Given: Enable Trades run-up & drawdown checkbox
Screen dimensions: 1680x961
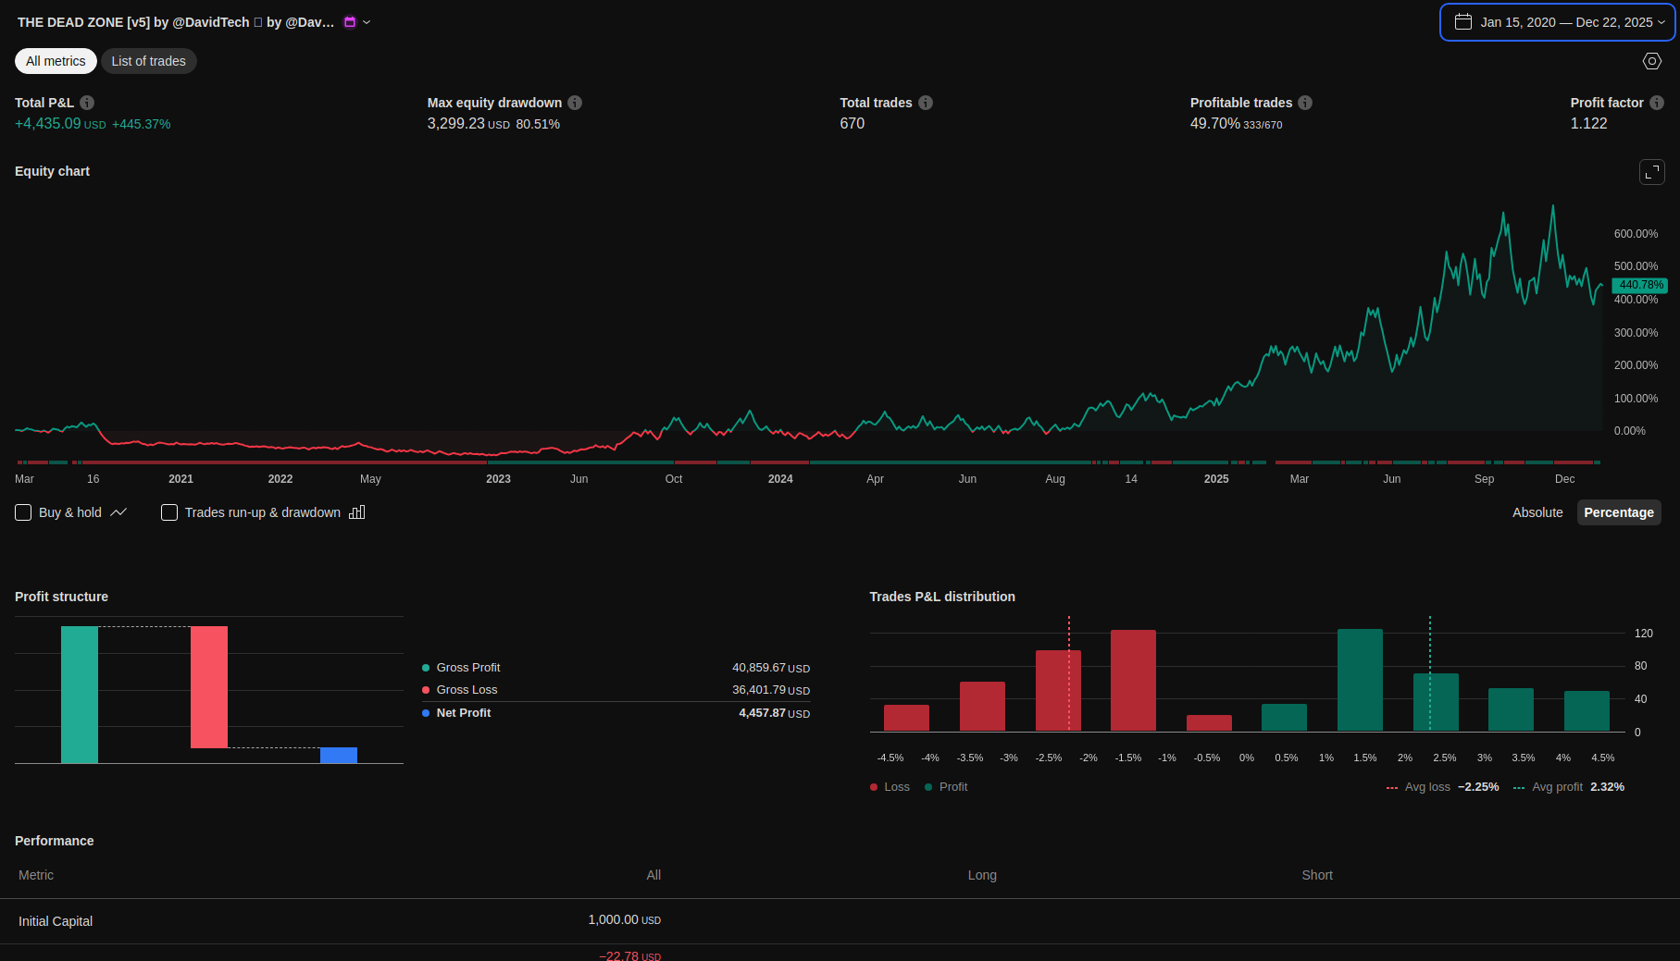Looking at the screenshot, I should click(x=169, y=512).
